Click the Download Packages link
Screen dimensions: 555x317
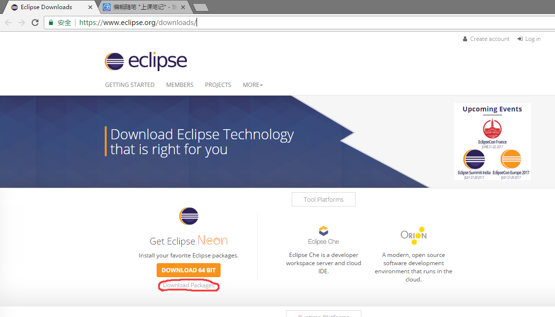coord(189,285)
